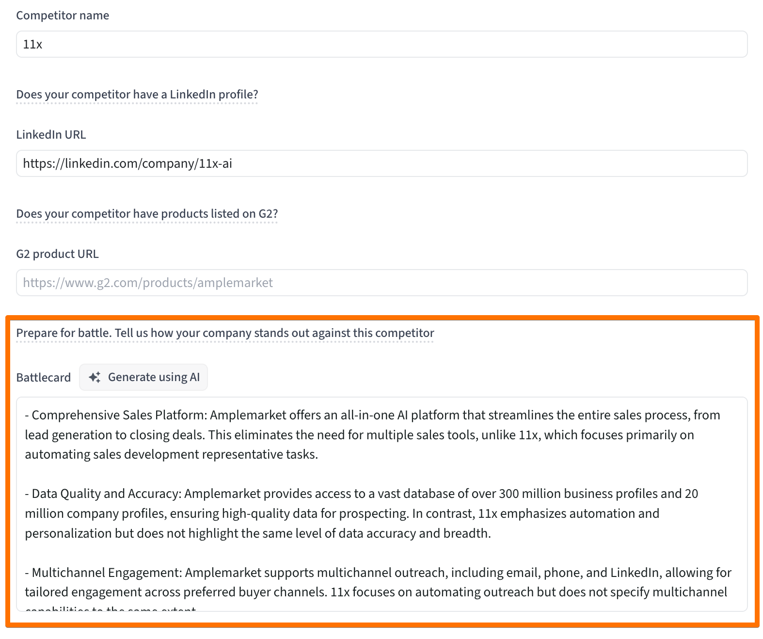The height and width of the screenshot is (639, 763).
Task: Click the G2 product URL label
Action: pos(57,254)
